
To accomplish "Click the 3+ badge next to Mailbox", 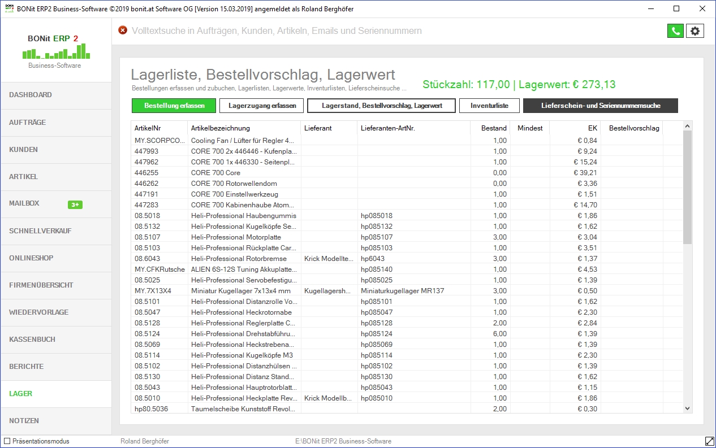I will click(75, 205).
